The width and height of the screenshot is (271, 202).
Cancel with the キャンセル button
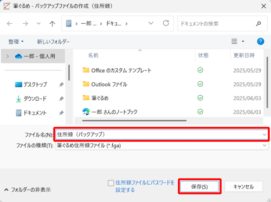click(x=243, y=186)
